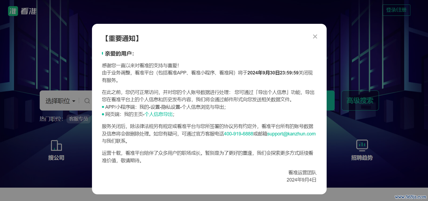This screenshot has width=428, height=201.
Task: Open 高级搜索 advanced search
Action: tap(360, 101)
